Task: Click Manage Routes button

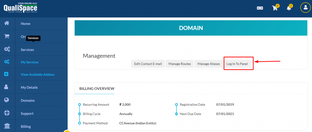Action: point(180,64)
